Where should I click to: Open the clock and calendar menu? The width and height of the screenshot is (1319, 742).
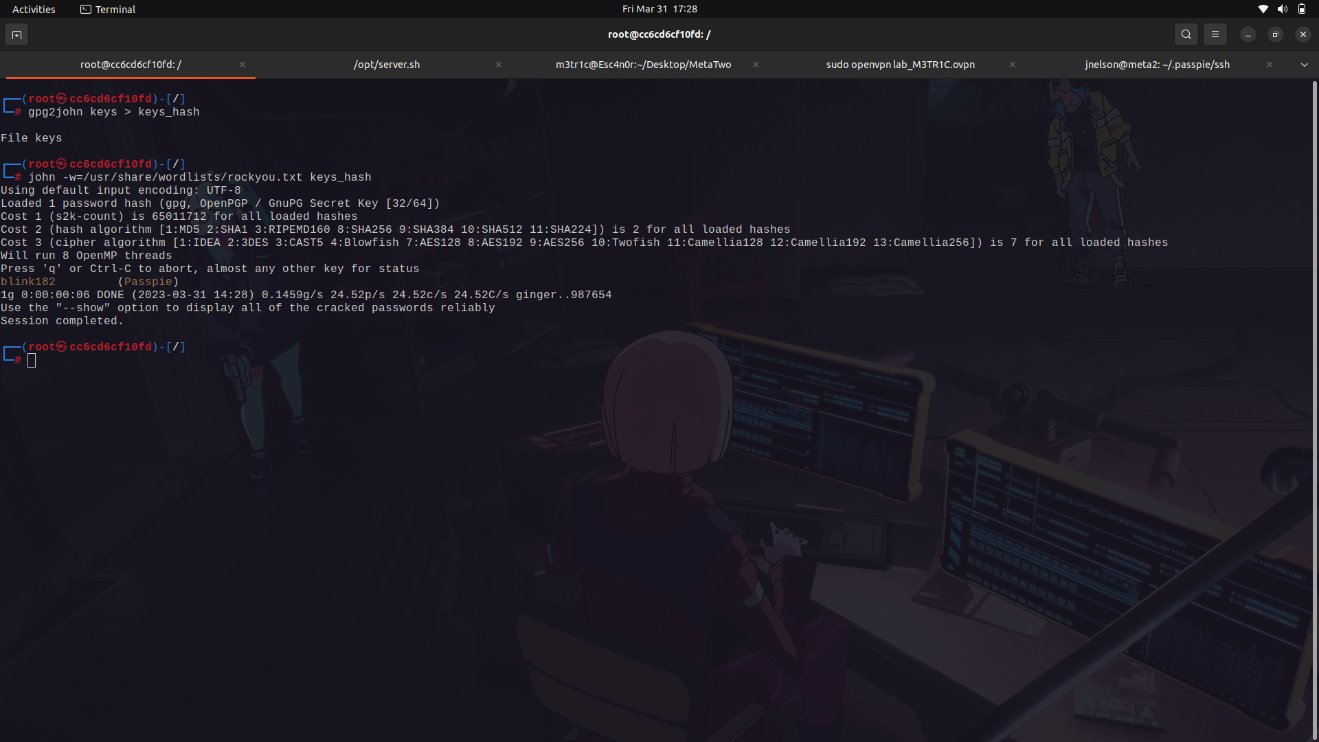click(x=659, y=9)
